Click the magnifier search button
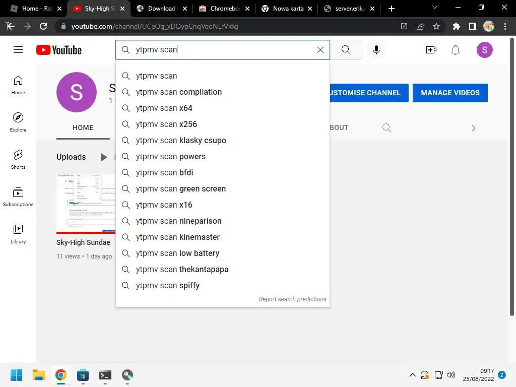516x387 pixels. (346, 50)
